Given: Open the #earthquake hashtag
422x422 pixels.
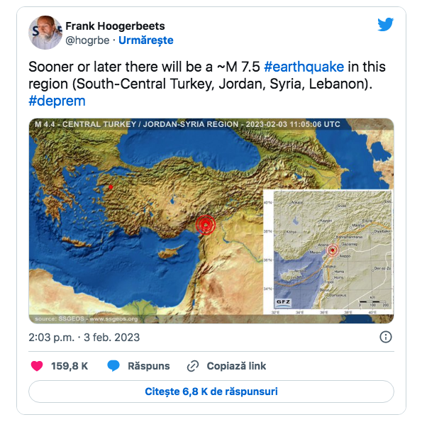Looking at the screenshot, I should coord(304,67).
